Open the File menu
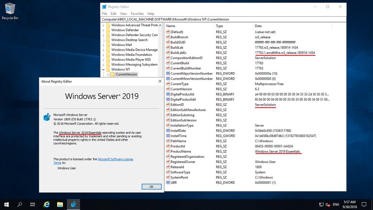373x210 pixels. tap(104, 14)
